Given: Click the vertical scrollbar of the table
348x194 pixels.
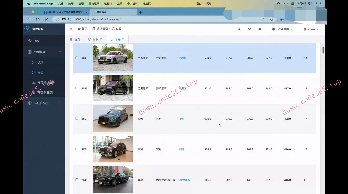Looking at the screenshot, I should coord(323,50).
